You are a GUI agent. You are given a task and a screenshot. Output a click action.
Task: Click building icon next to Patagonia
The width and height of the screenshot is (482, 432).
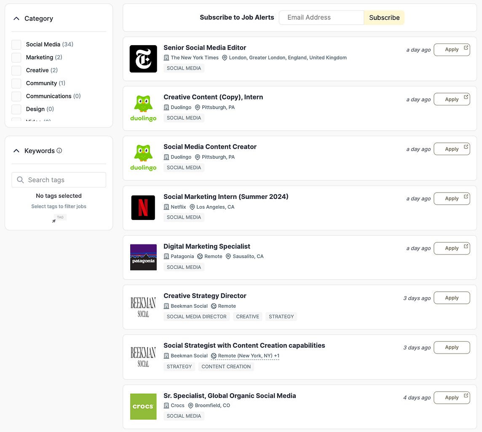166,256
